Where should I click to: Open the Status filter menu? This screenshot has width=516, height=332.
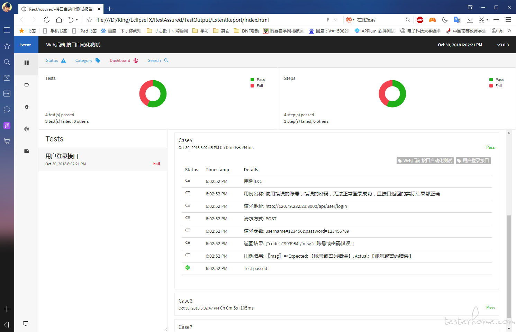click(x=56, y=61)
